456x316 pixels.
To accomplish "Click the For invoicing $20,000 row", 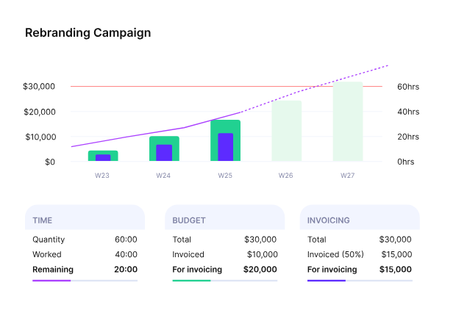I will [x=224, y=270].
